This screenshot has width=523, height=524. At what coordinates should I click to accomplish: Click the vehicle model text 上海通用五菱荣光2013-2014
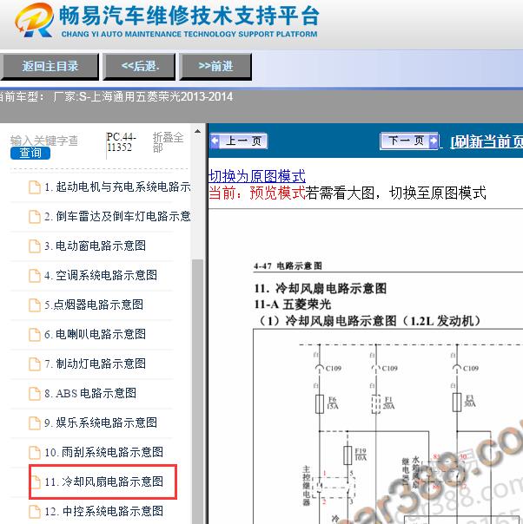pyautogui.click(x=162, y=97)
